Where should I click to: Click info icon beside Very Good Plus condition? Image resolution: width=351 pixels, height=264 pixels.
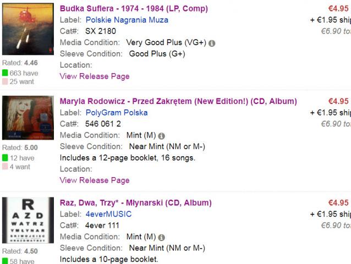pyautogui.click(x=212, y=43)
